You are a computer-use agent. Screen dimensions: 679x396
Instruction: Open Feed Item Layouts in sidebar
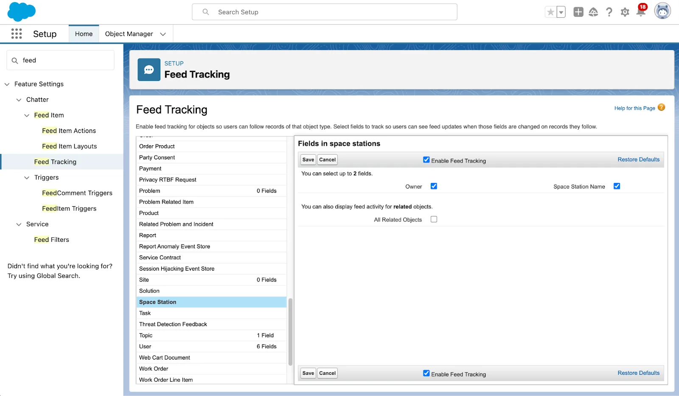click(69, 147)
